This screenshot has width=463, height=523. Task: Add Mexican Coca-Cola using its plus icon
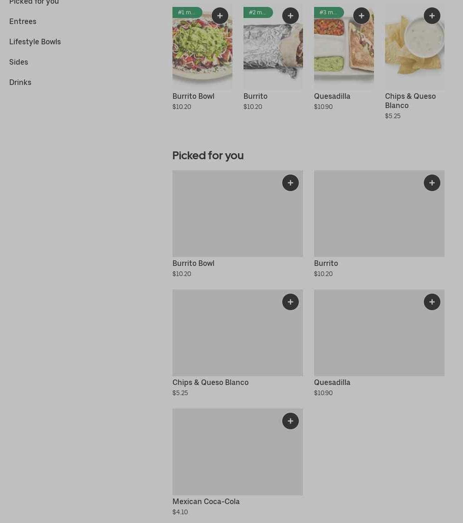coord(291,421)
